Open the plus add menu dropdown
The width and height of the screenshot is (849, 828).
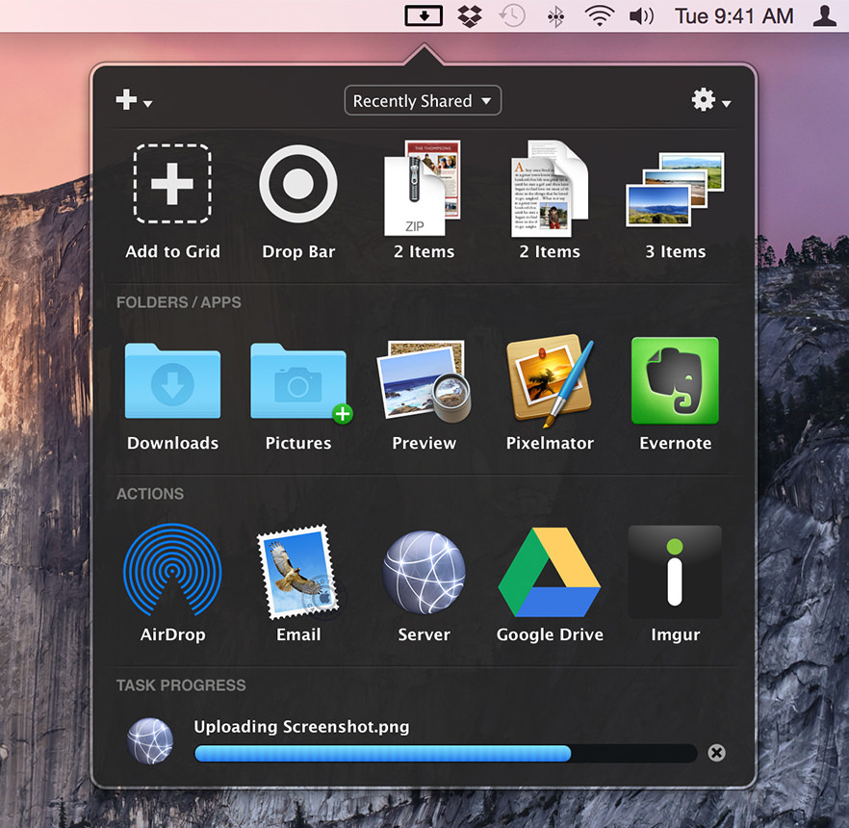pyautogui.click(x=133, y=100)
